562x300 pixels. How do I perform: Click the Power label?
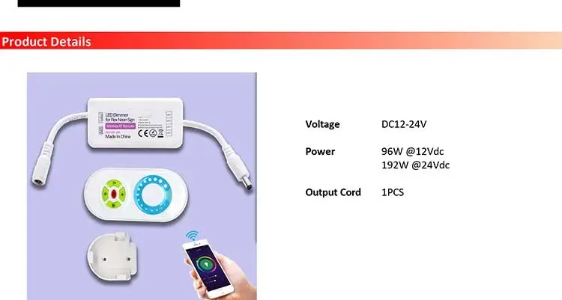point(320,151)
